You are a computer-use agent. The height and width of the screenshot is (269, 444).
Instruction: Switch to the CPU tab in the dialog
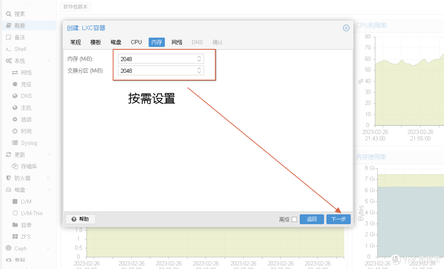pyautogui.click(x=136, y=42)
